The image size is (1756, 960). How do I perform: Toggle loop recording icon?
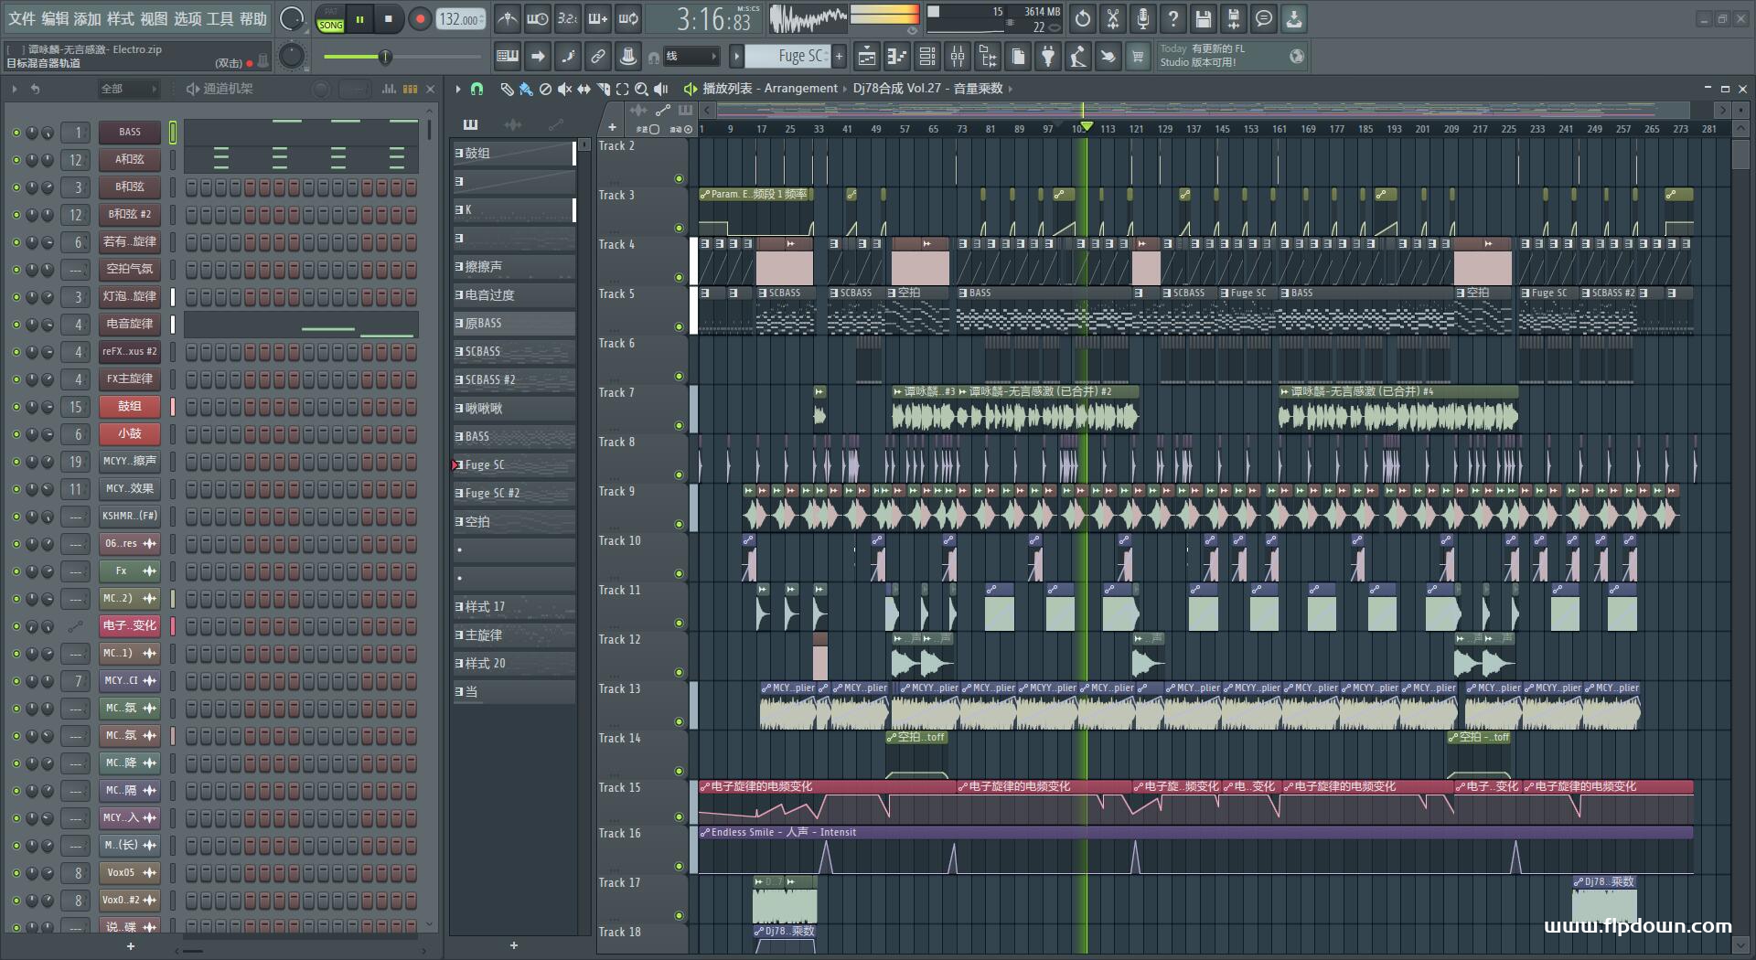627,18
